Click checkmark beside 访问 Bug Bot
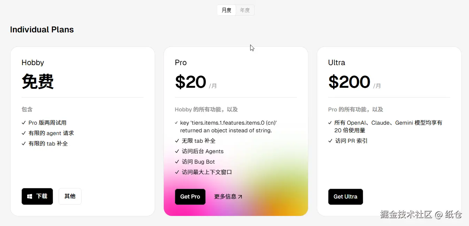This screenshot has height=226, width=469. [177, 162]
